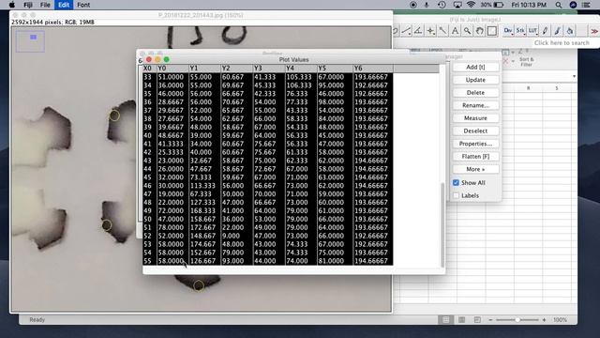Viewport: 600px width, 338px height.
Task: Click the Y6 column header in Plot Values
Action: 373,69
